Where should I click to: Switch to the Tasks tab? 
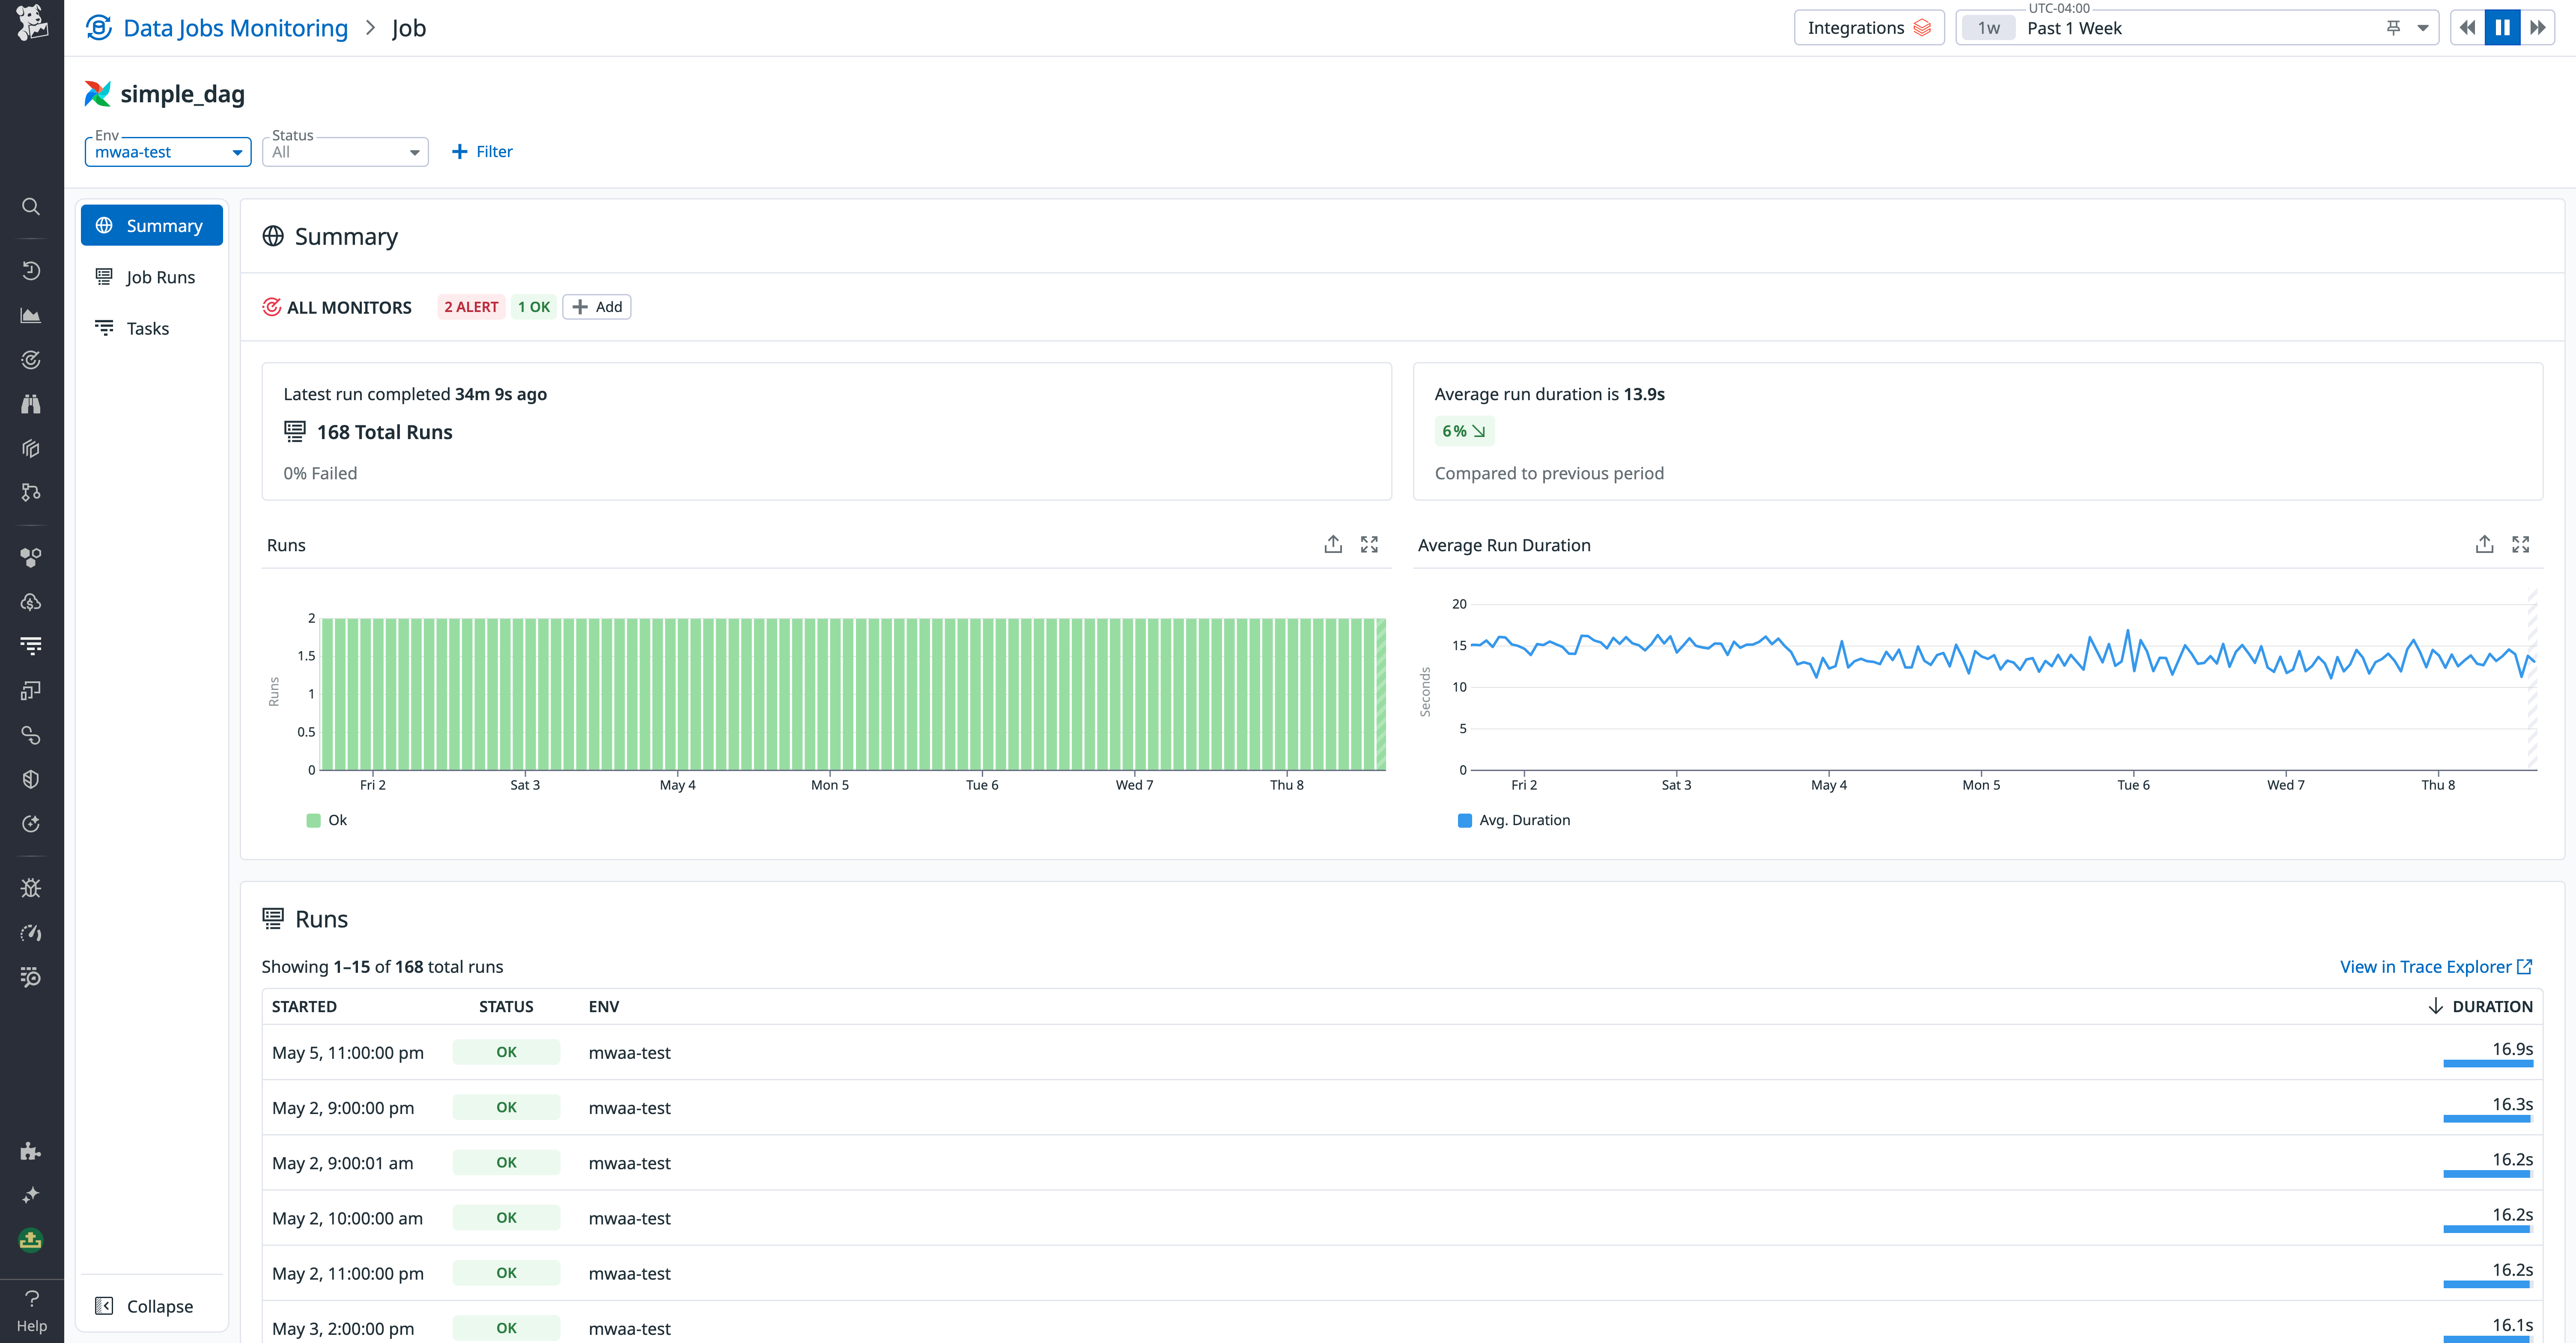(x=147, y=329)
